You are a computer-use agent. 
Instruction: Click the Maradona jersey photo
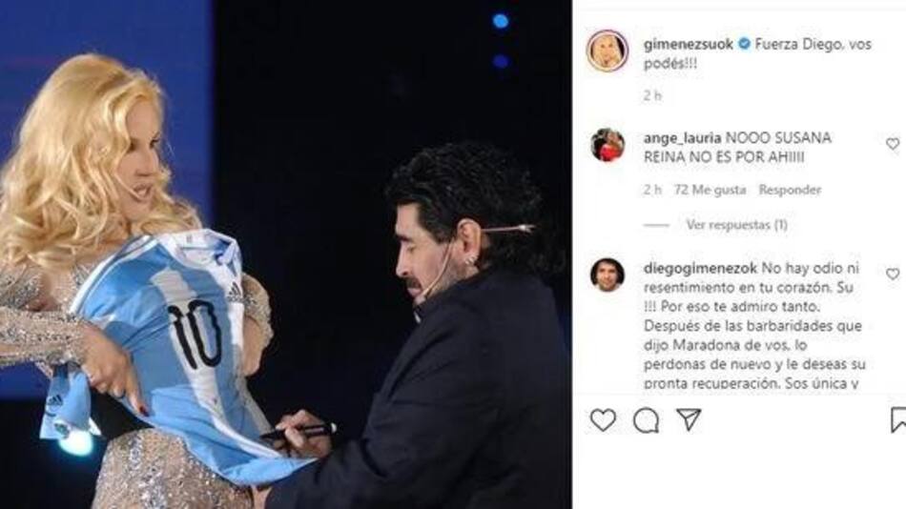286,254
